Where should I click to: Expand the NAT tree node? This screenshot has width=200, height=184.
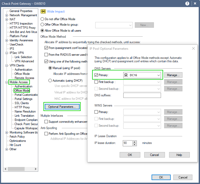pos(7,20)
